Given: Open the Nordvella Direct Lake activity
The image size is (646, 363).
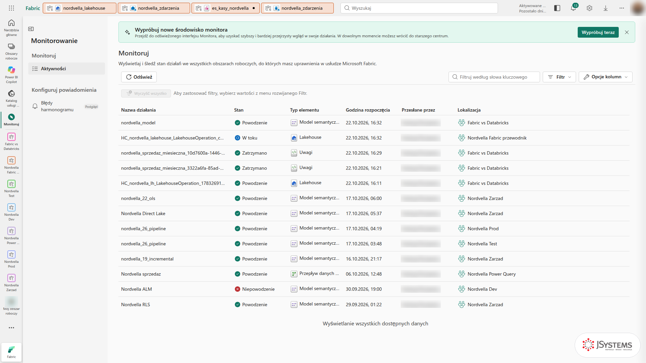Looking at the screenshot, I should click(143, 213).
